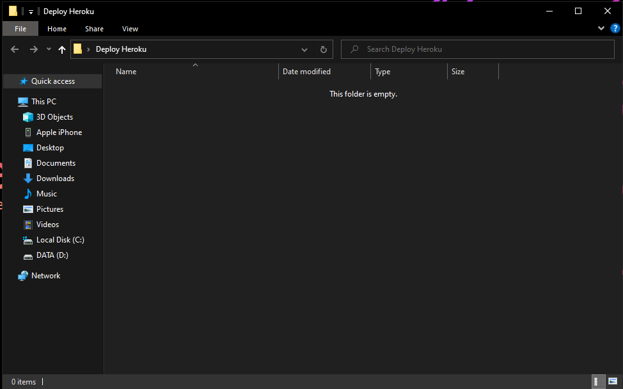
Task: Open the Customize Quick Access Toolbar dropdown
Action: (x=31, y=12)
